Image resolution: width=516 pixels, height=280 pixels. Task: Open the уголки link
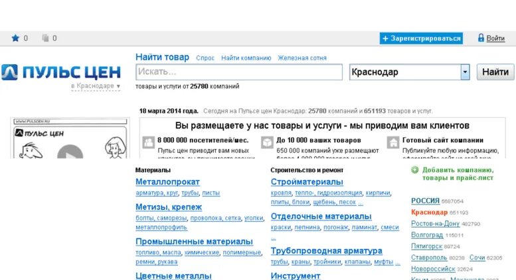(254, 218)
